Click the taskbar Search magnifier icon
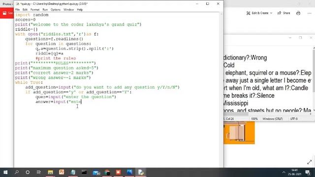The height and width of the screenshot is (177, 315). coord(17,172)
